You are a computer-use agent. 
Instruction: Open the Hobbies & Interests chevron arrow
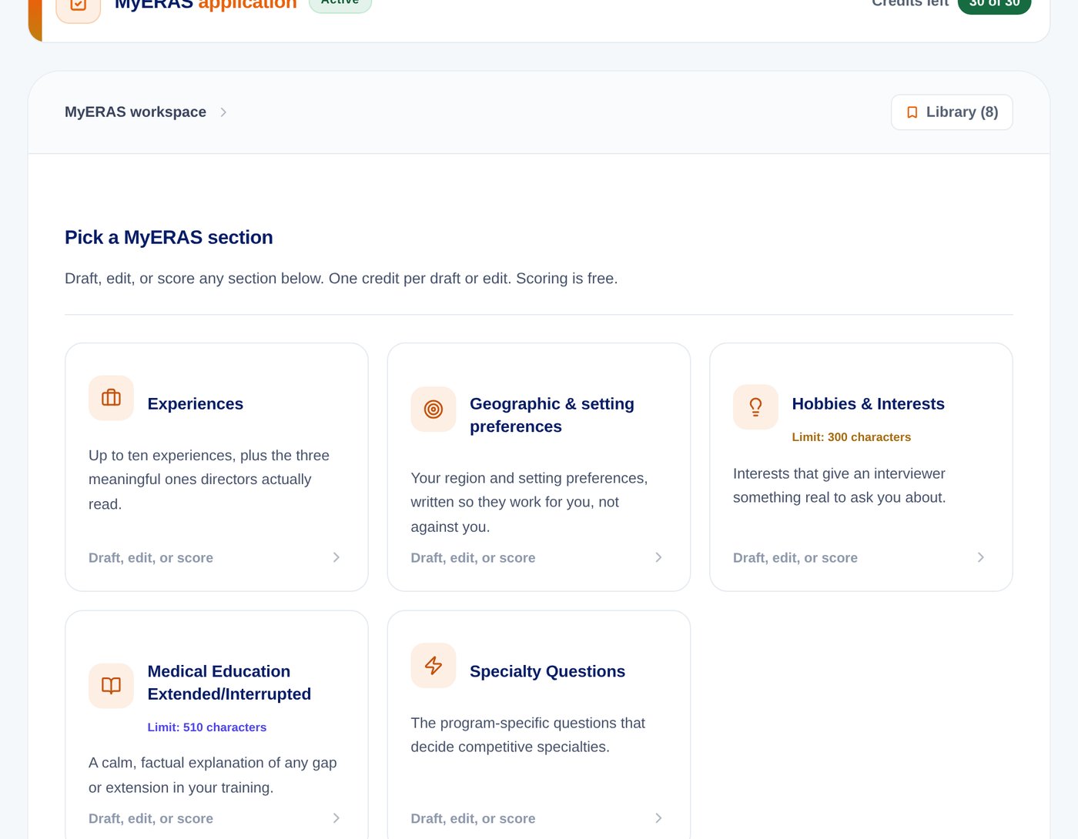click(x=981, y=557)
